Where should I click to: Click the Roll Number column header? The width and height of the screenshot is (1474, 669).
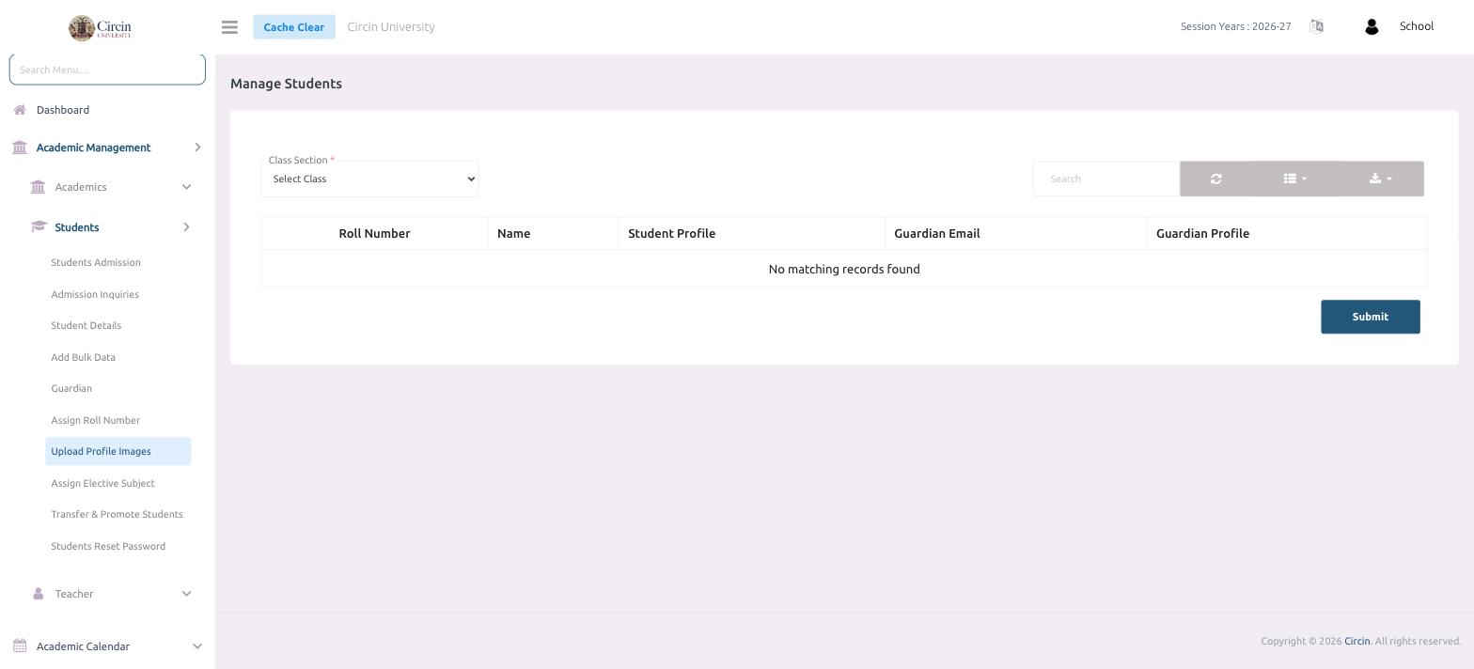pyautogui.click(x=374, y=233)
